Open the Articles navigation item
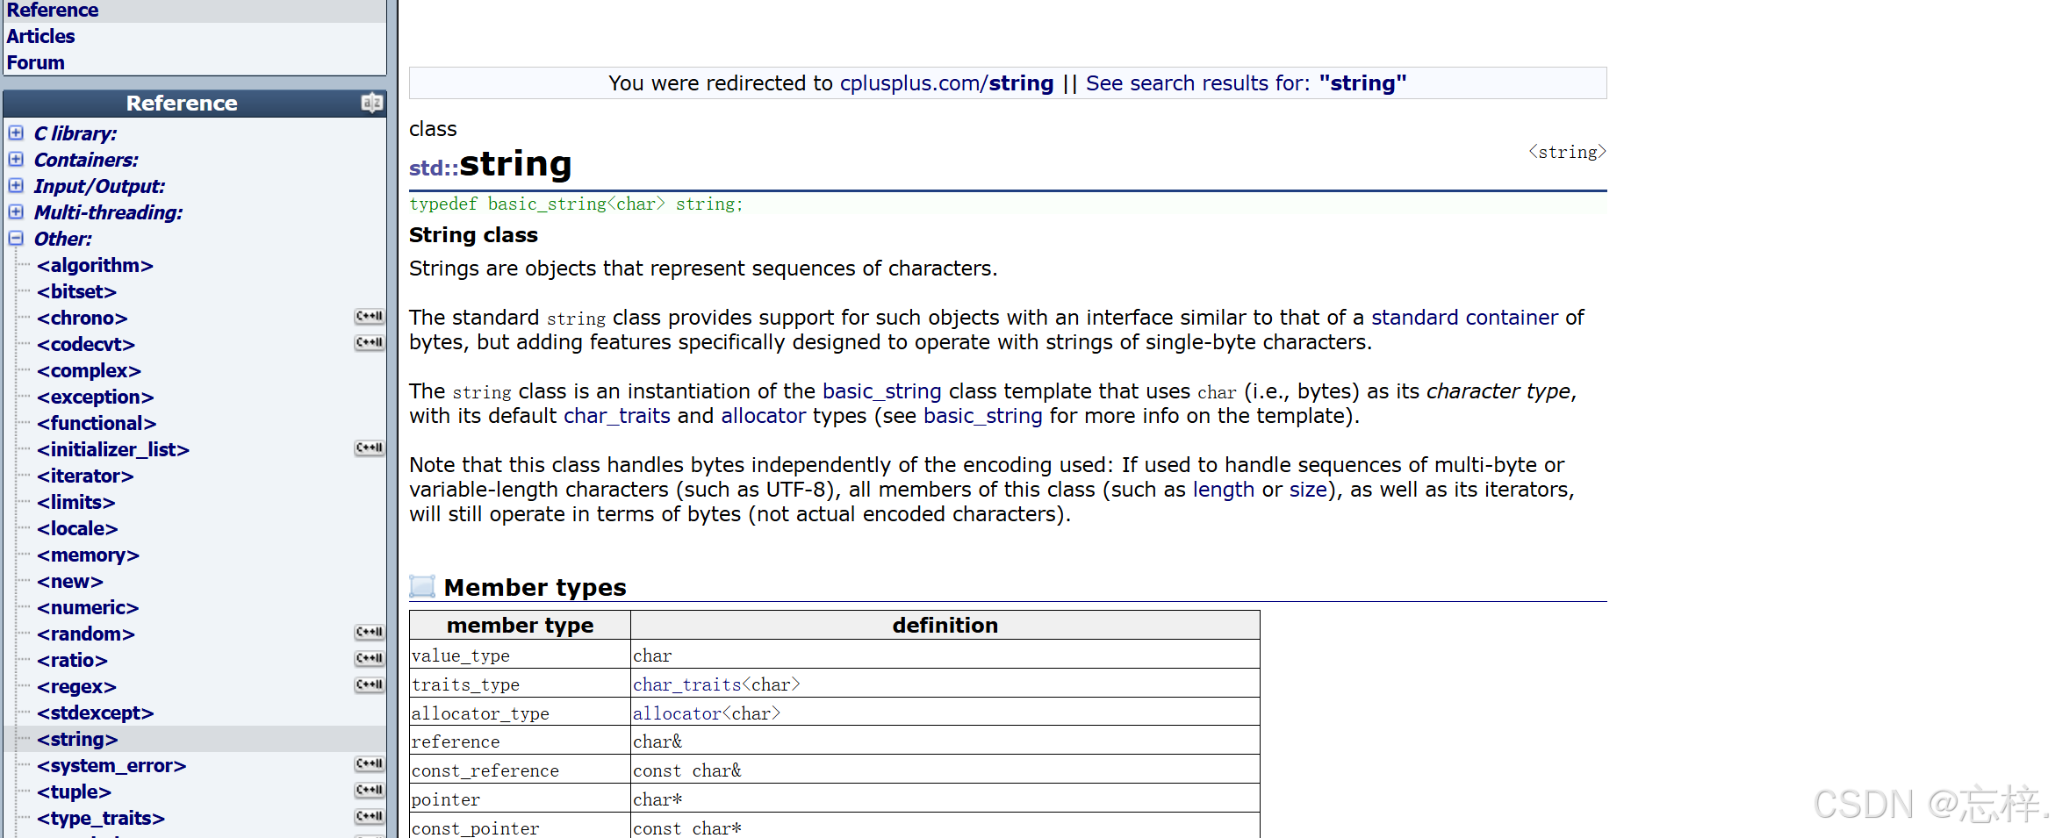Viewport: 2055px width, 838px height. point(40,37)
